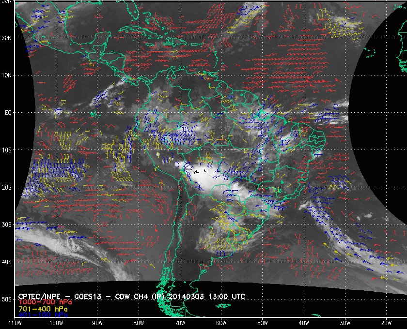Click the 10S latitude label
Screen dimensions: 407x329
pos(6,150)
